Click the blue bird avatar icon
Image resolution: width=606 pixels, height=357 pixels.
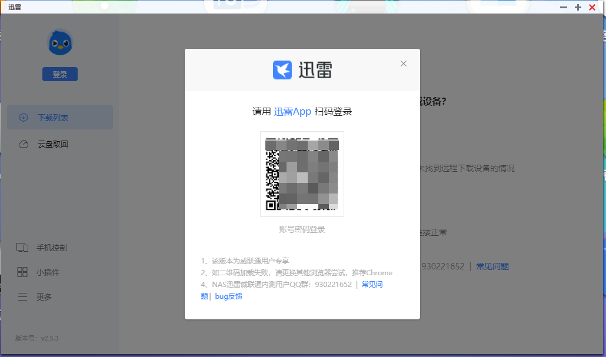(59, 43)
